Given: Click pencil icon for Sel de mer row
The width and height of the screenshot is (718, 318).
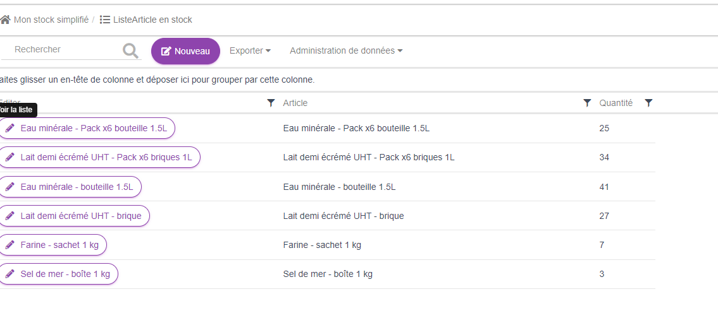Looking at the screenshot, I should tap(9, 274).
